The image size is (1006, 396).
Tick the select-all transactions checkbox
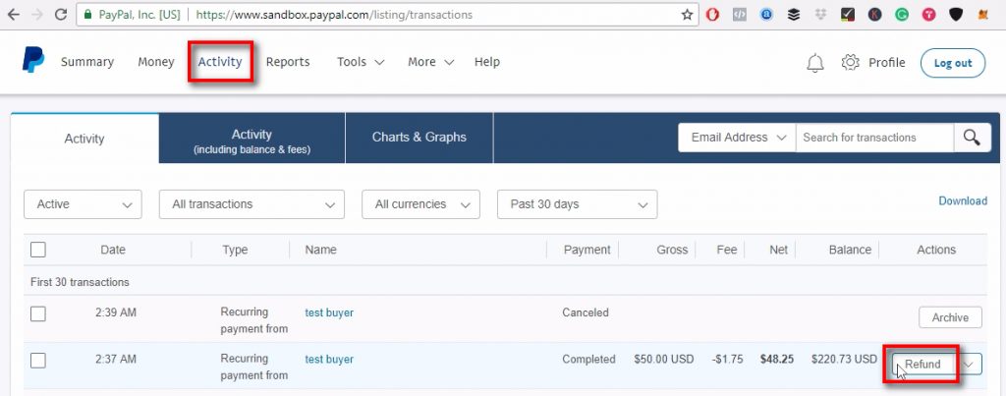click(38, 250)
